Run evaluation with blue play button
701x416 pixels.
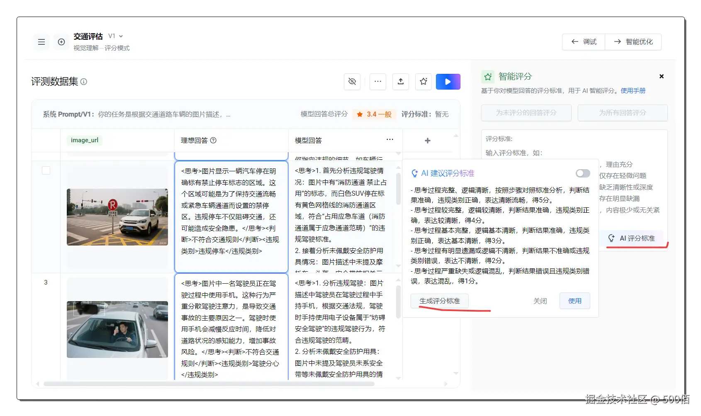(x=448, y=82)
